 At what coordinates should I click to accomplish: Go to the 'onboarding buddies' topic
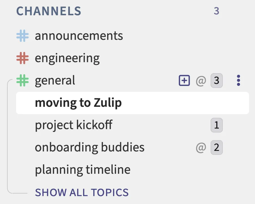90,147
